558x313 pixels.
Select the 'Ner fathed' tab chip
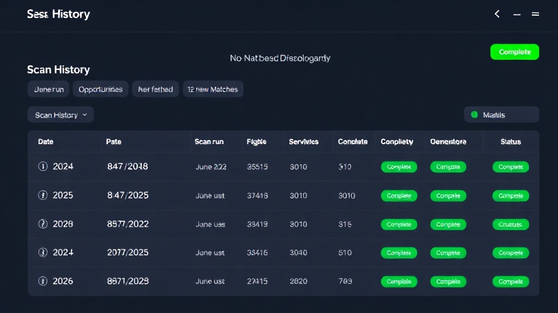point(155,89)
